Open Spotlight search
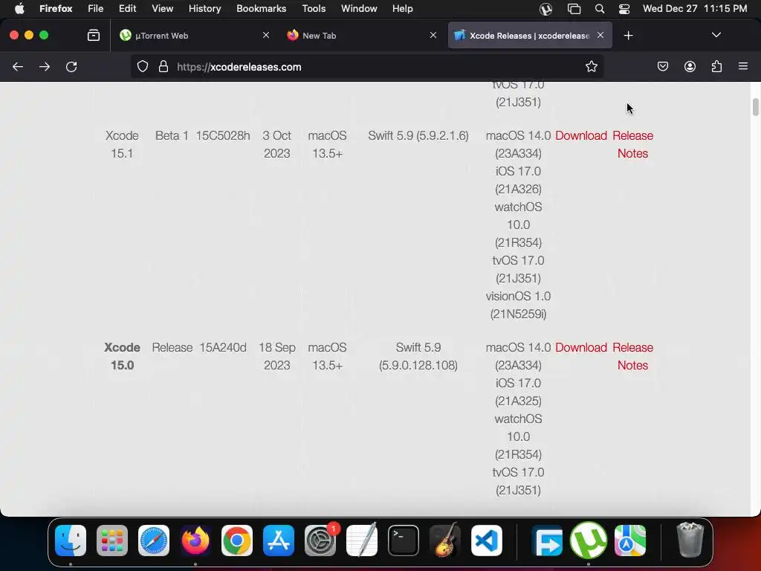Screen dimensions: 761x571 [x=600, y=9]
